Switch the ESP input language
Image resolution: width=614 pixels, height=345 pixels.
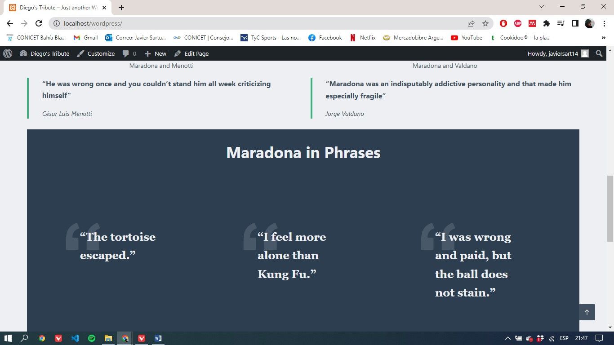[x=564, y=338]
